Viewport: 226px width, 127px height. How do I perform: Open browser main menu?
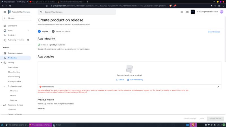point(223,6)
